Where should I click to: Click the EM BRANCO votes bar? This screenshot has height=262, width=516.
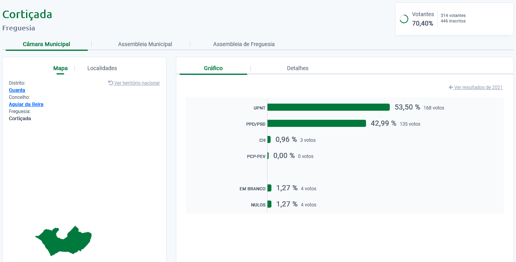(269, 188)
